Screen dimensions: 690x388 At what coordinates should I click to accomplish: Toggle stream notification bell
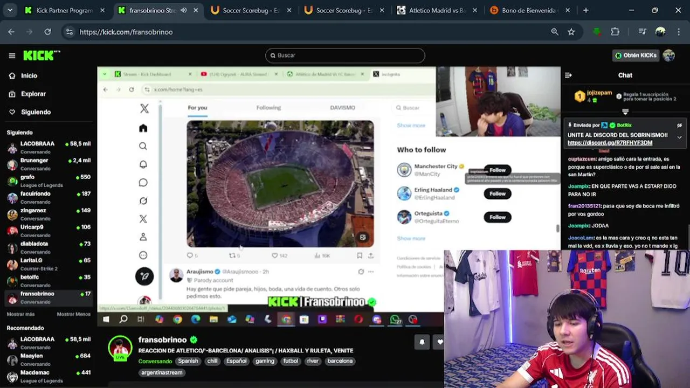pos(422,342)
